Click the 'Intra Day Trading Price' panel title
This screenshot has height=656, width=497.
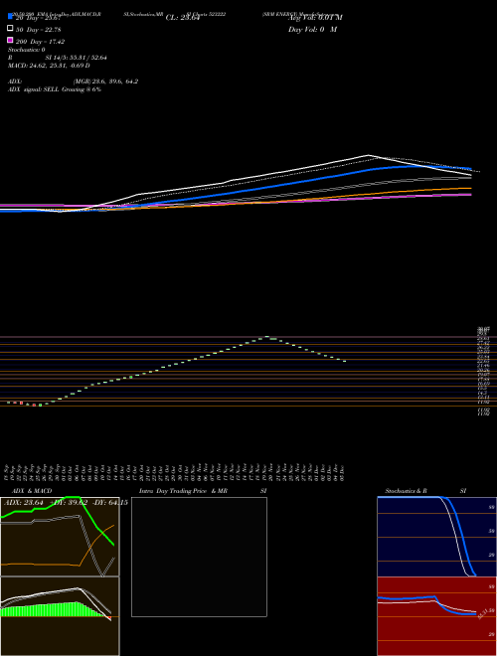tap(173, 491)
